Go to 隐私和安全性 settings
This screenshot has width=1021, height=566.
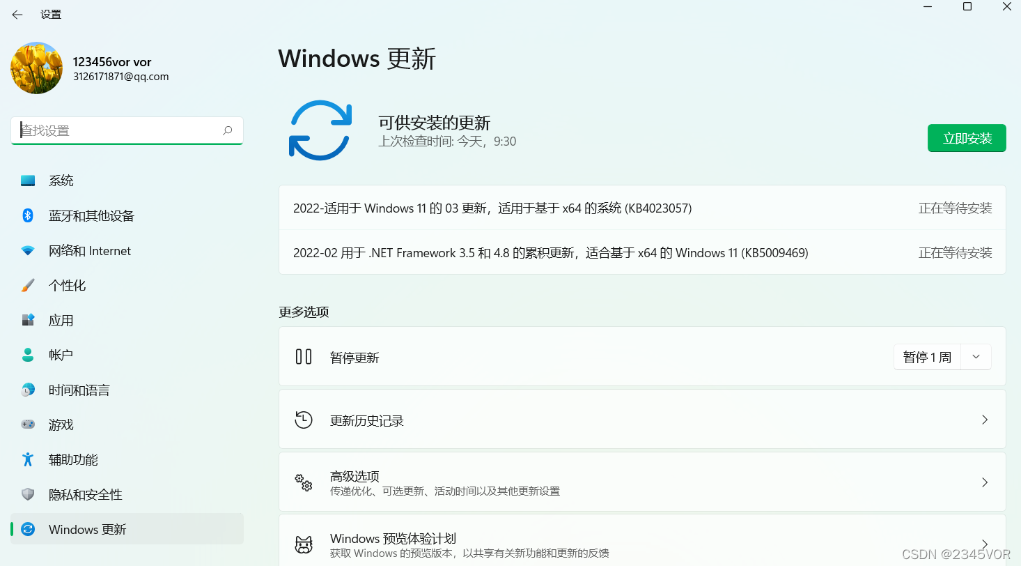coord(127,494)
